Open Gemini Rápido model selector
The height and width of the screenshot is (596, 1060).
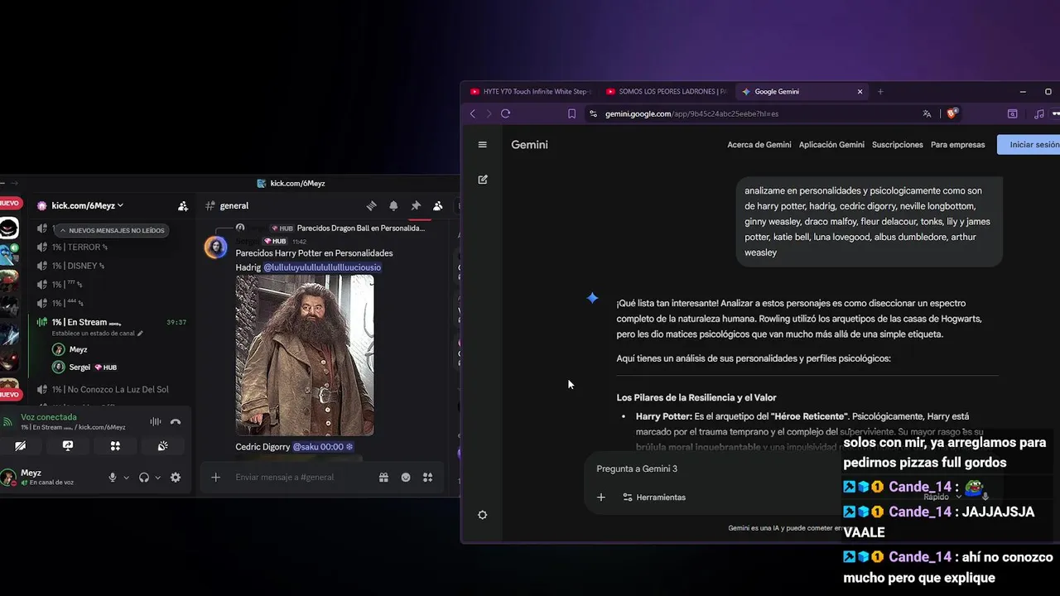pos(942,497)
